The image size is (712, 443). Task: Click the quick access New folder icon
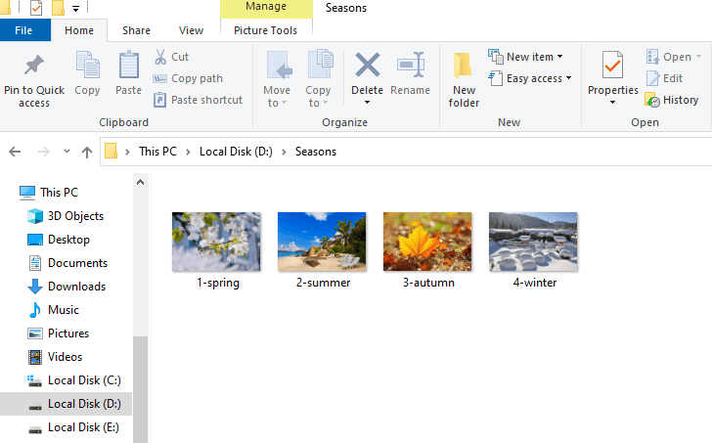pyautogui.click(x=58, y=8)
